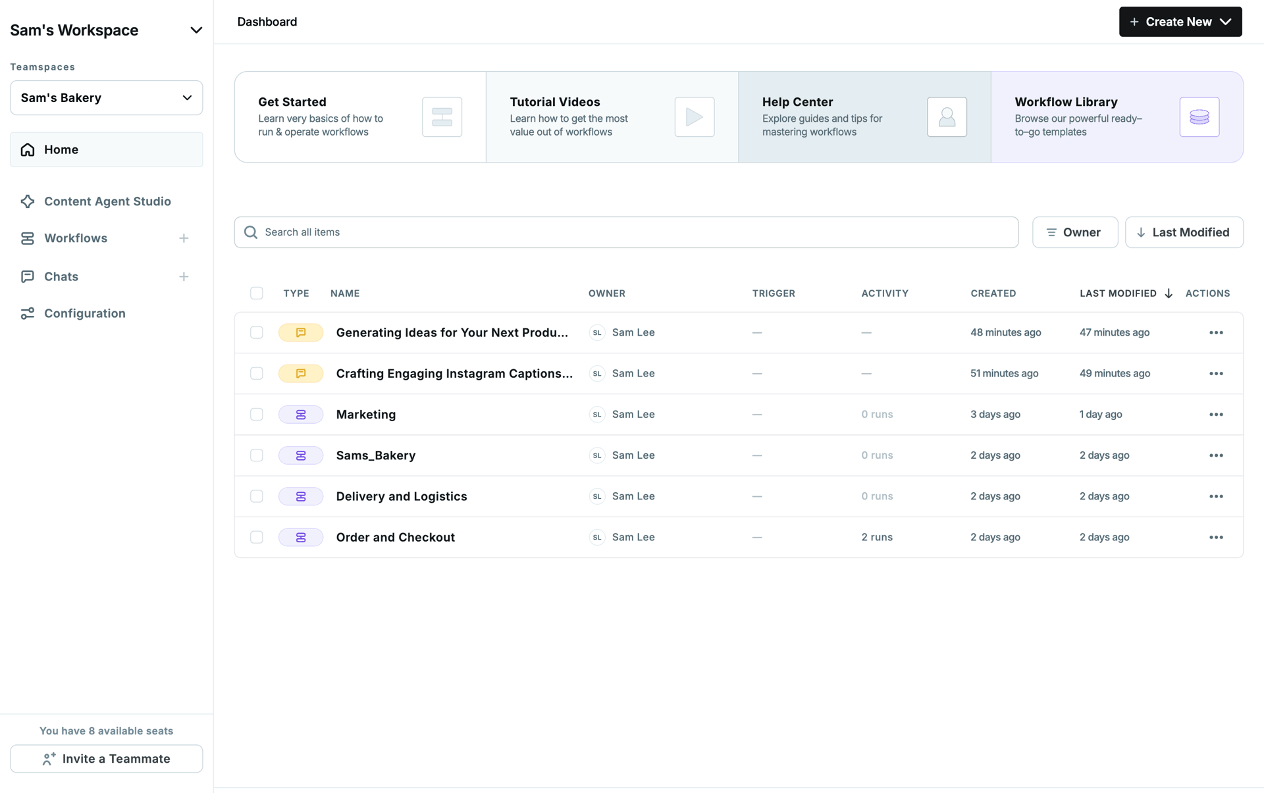This screenshot has width=1264, height=793.
Task: Click the chat type icon for Generating Ideas row
Action: tap(301, 332)
